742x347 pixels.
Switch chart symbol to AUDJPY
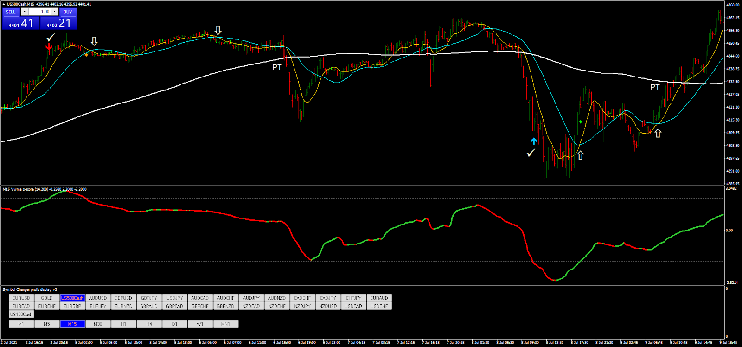click(251, 298)
